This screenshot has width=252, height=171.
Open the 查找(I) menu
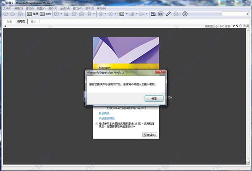pos(30,8)
